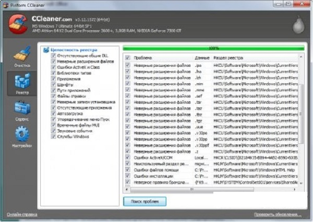
Task: Toggle the Временные файлы MUI checkbox
Action: tap(53, 125)
